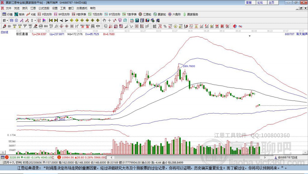Click the Tp=294.8397 indicator value
This screenshot has height=174, width=308.
[39, 34]
